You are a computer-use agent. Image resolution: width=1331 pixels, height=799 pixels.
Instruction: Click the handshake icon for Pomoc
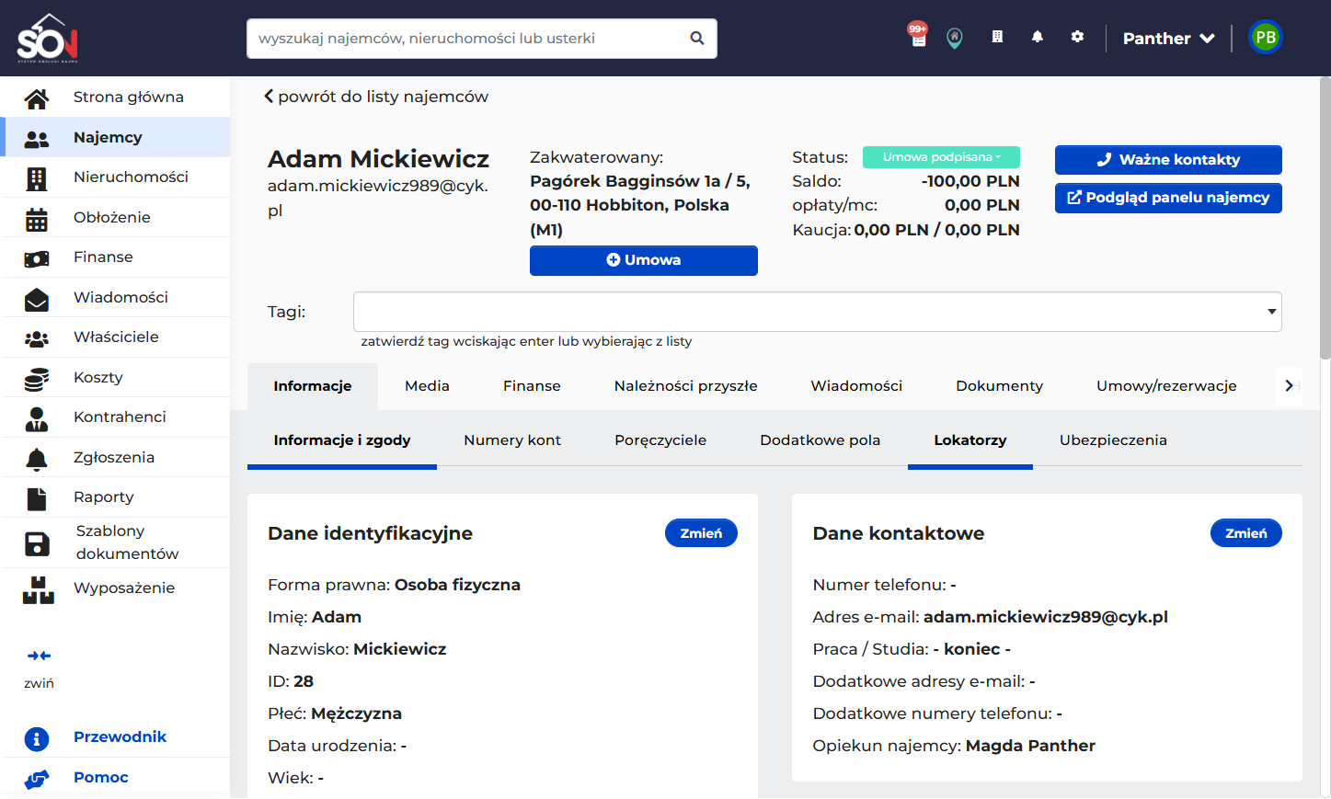[x=37, y=779]
